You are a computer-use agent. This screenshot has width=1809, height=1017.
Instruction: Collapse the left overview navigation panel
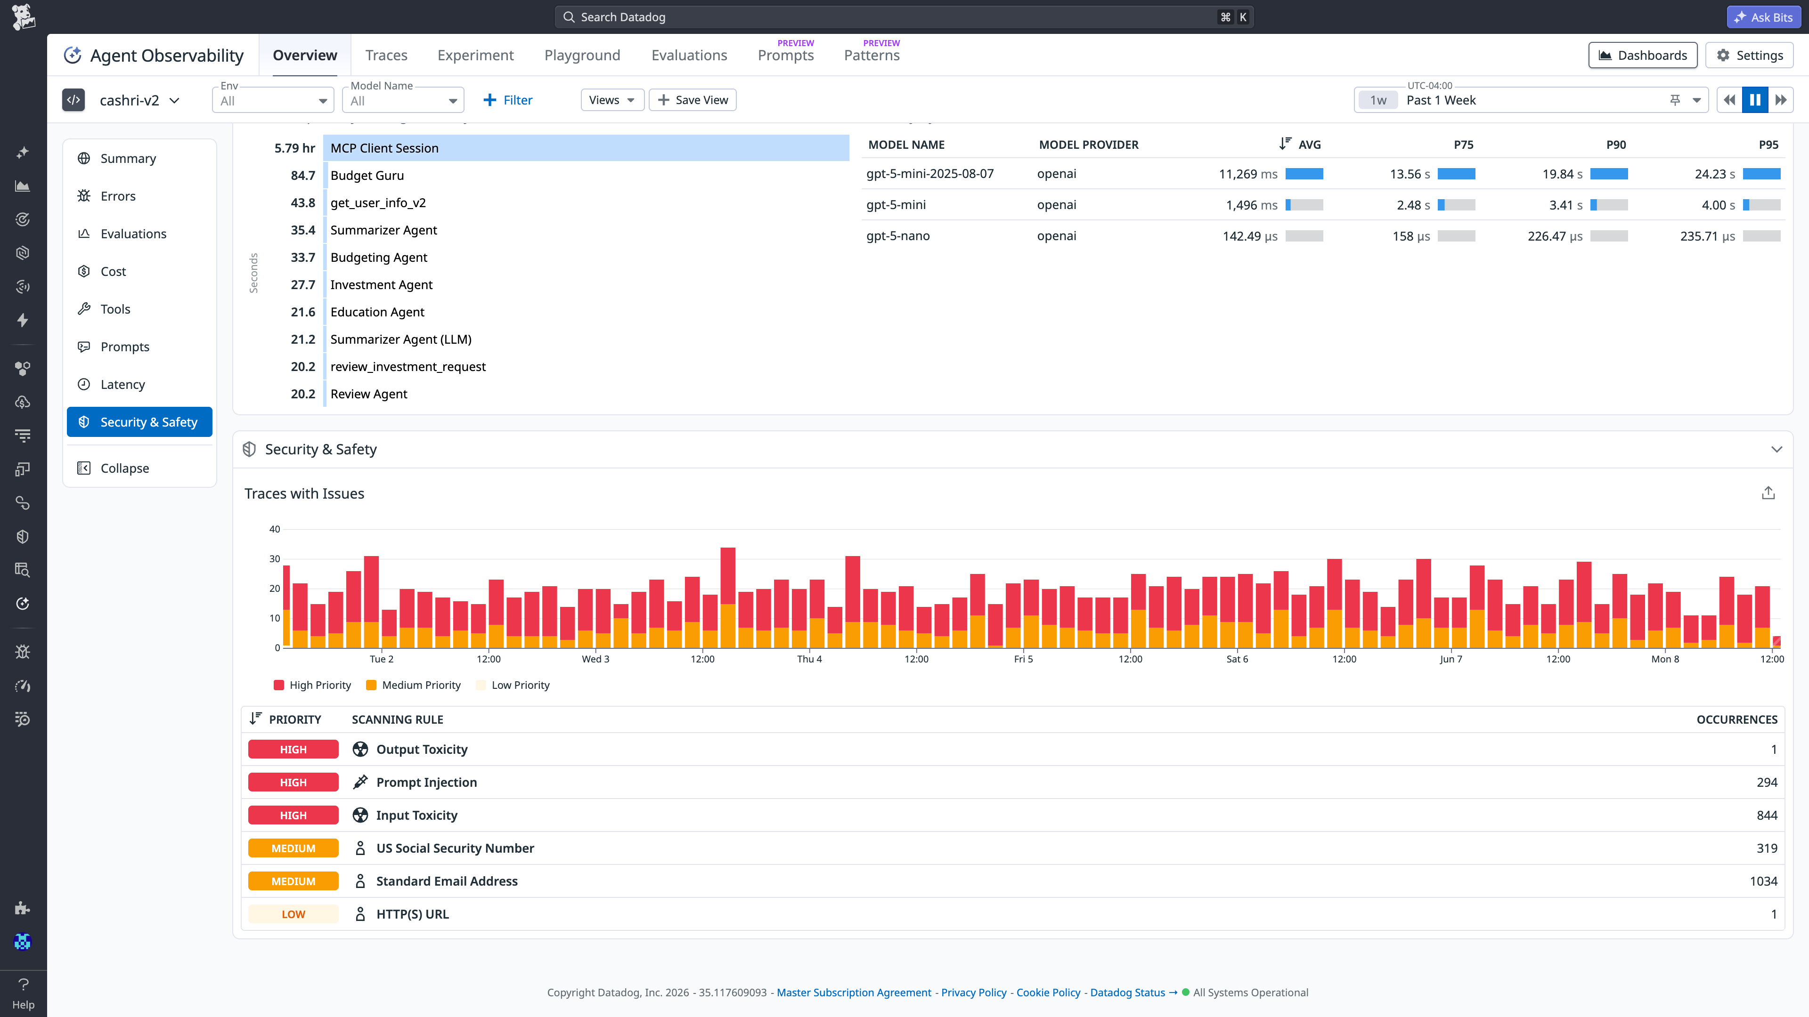[x=140, y=468]
